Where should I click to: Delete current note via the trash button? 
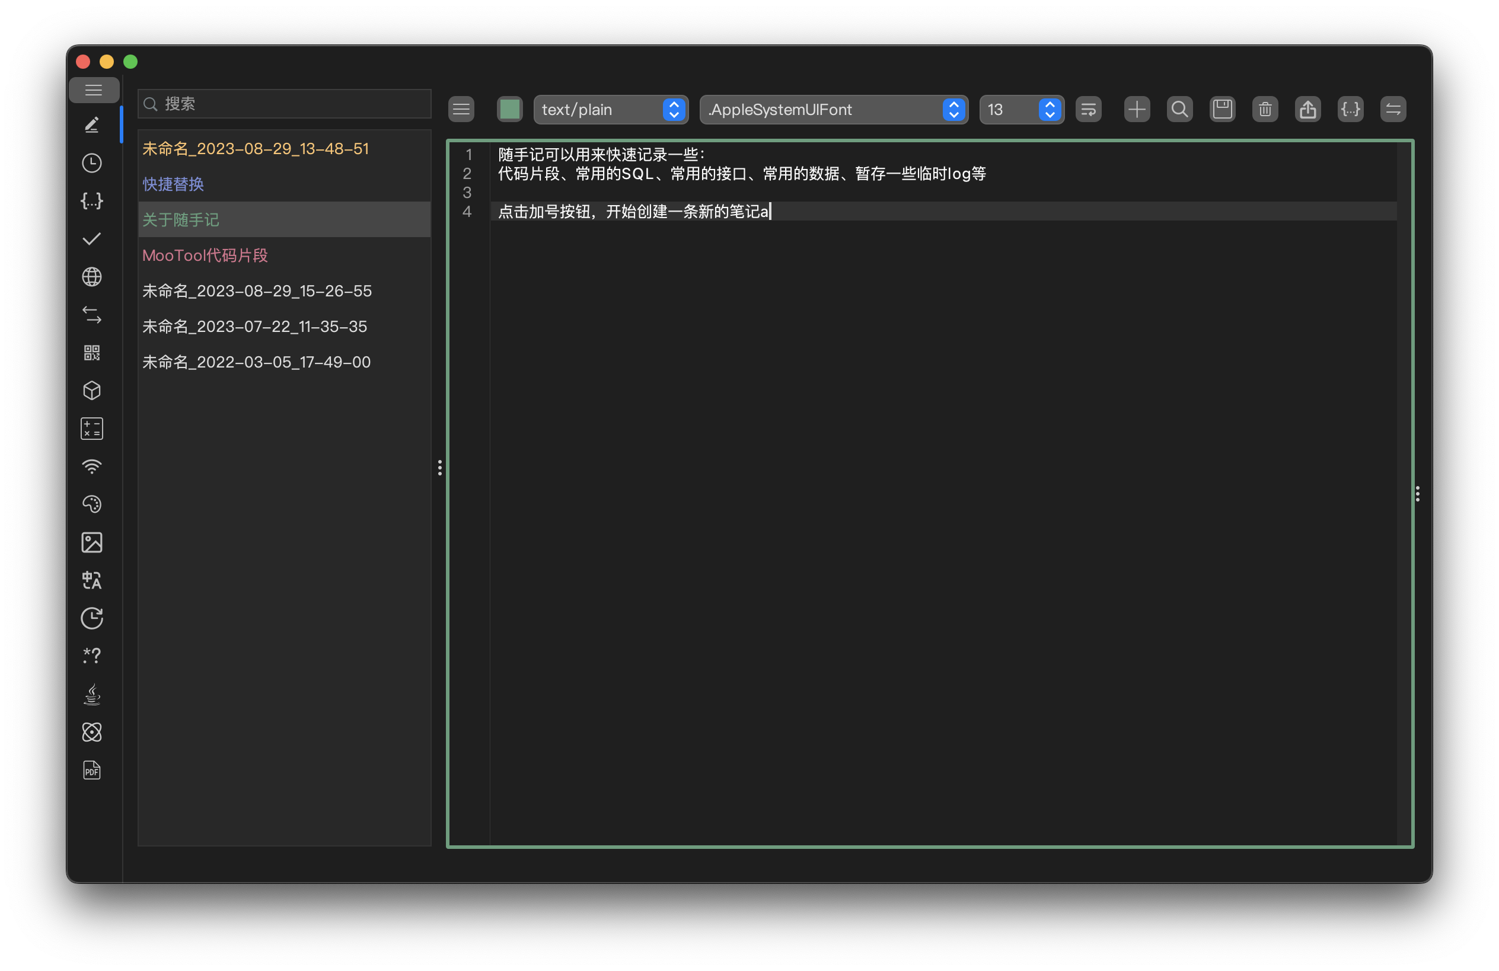pyautogui.click(x=1265, y=109)
